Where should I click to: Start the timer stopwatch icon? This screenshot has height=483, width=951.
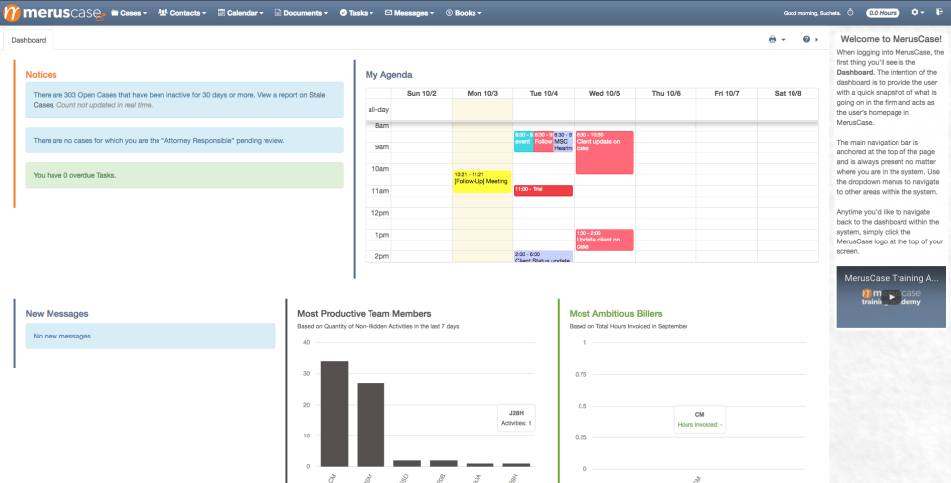click(x=850, y=12)
